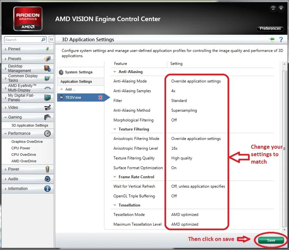Viewport: 289px width, 250px height.
Task: Change Anti-Aliasing Method Supersampling setting
Action: tap(184, 110)
